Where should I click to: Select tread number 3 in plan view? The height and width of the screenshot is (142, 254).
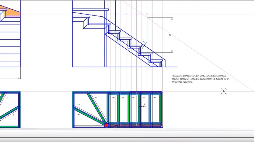(x=134, y=98)
